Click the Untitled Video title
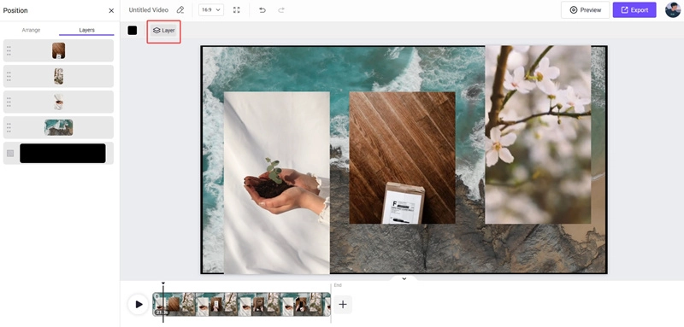Image resolution: width=684 pixels, height=327 pixels. tap(148, 10)
